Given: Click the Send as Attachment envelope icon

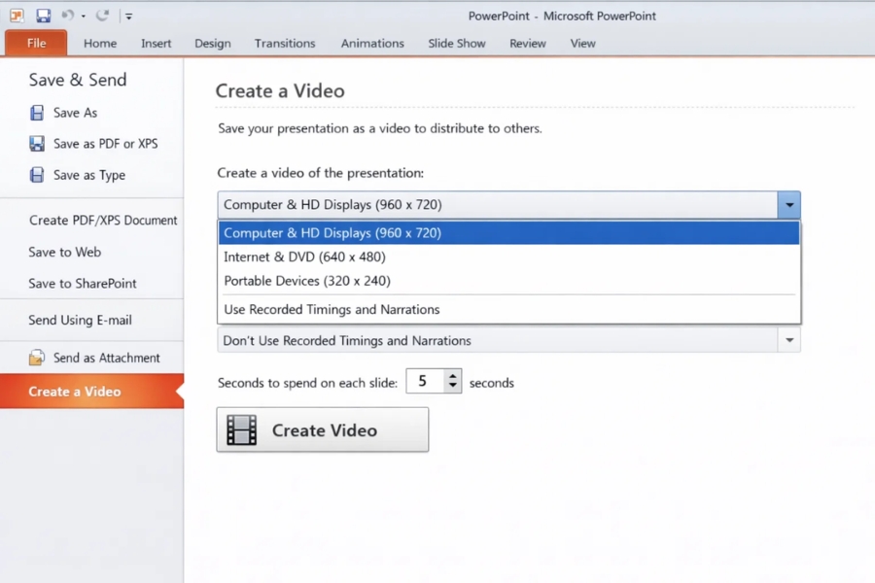Looking at the screenshot, I should pyautogui.click(x=36, y=357).
